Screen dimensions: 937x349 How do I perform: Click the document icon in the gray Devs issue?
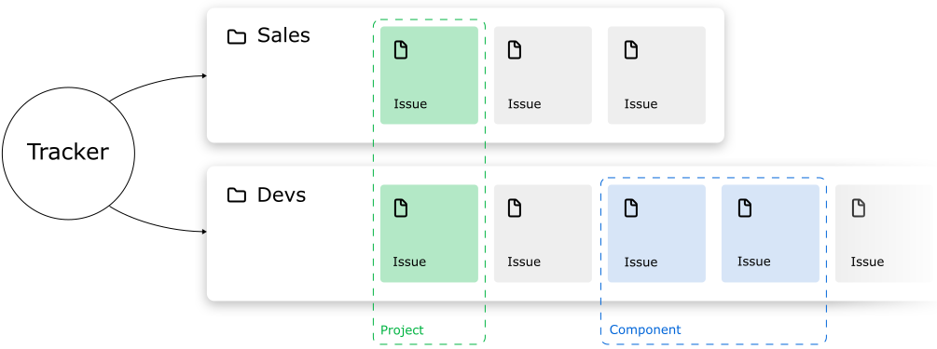[x=515, y=208]
